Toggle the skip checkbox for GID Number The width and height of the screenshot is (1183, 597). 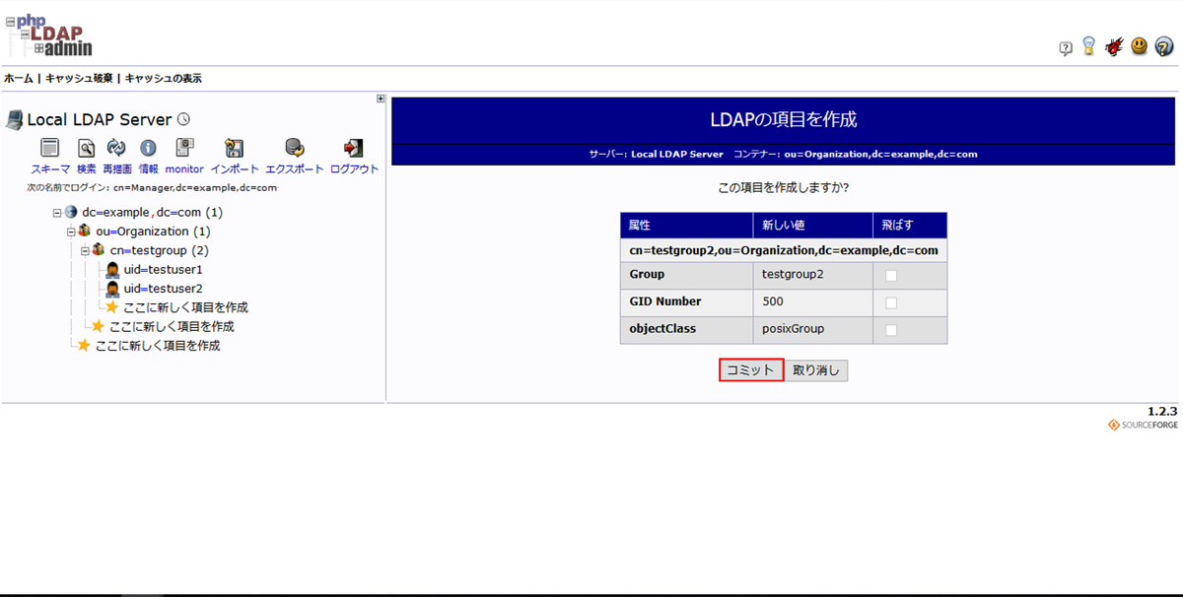click(891, 302)
